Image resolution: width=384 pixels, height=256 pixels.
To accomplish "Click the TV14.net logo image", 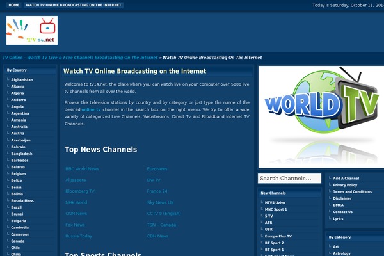I will (32, 30).
